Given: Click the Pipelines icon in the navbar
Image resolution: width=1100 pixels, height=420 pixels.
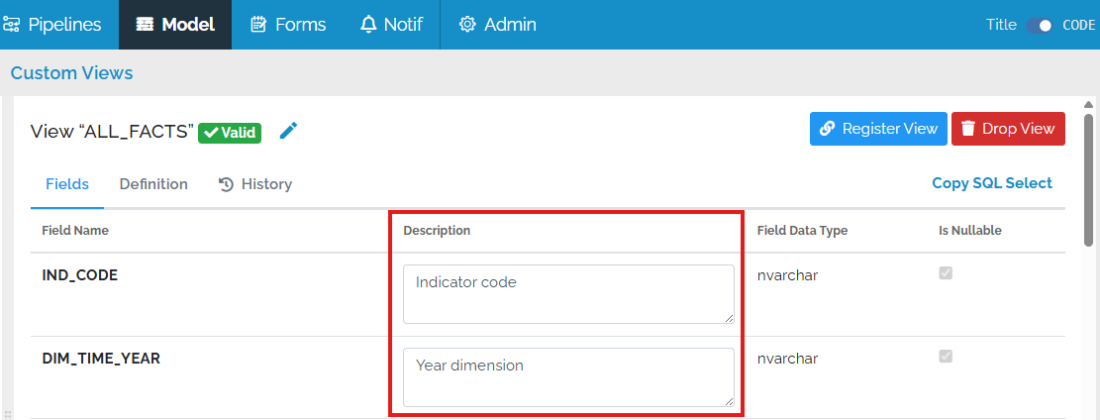Looking at the screenshot, I should (13, 25).
